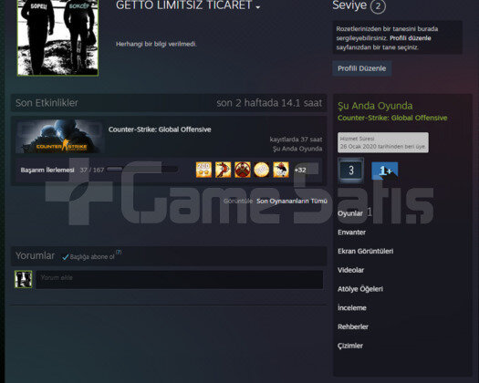Click the Yorumlar section heading

(36, 255)
